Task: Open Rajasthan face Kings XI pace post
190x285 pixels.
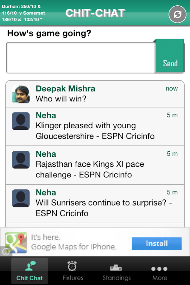Action: 90,170
